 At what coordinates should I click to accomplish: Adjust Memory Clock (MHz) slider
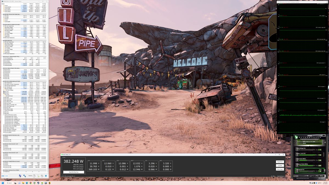click(307, 166)
